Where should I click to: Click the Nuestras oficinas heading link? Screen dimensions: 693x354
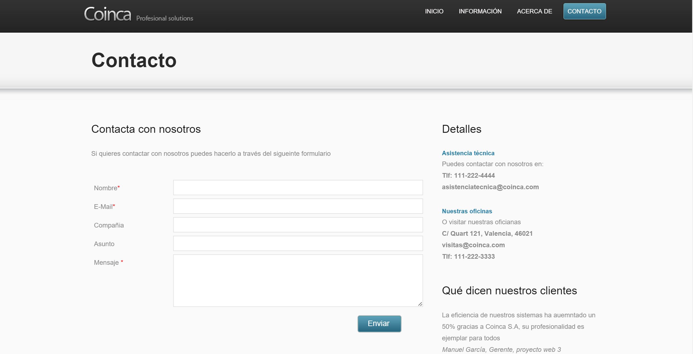(x=467, y=211)
